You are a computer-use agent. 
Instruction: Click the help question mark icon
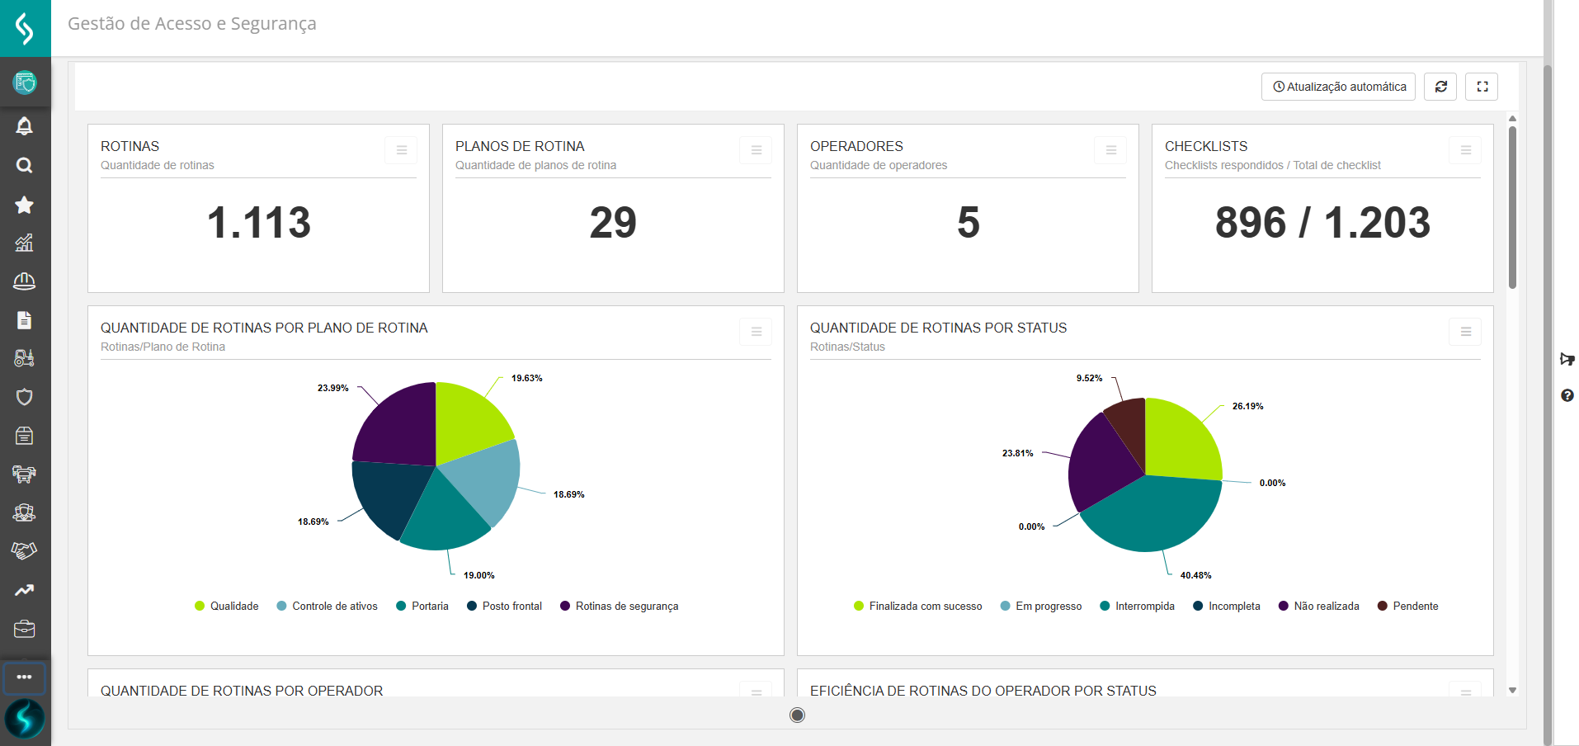pyautogui.click(x=1567, y=396)
